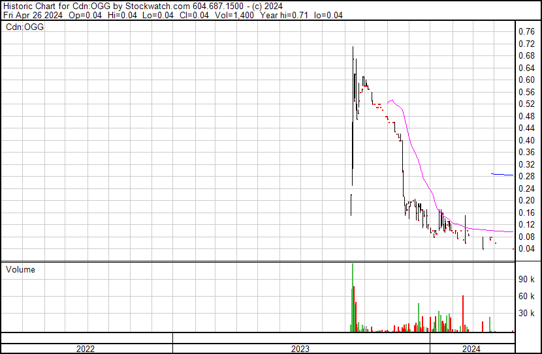Click the Fri Apr 26 2024 quote line
542x354 pixels.
(x=173, y=15)
